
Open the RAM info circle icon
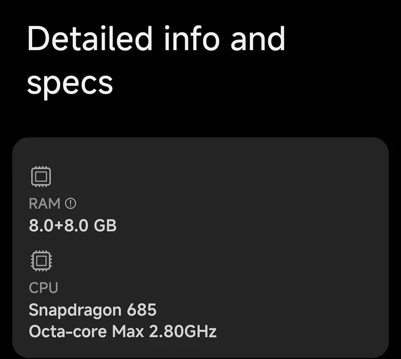71,204
